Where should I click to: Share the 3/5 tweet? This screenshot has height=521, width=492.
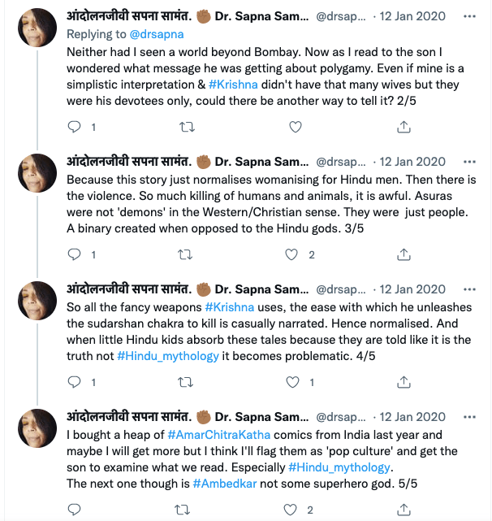pos(404,254)
